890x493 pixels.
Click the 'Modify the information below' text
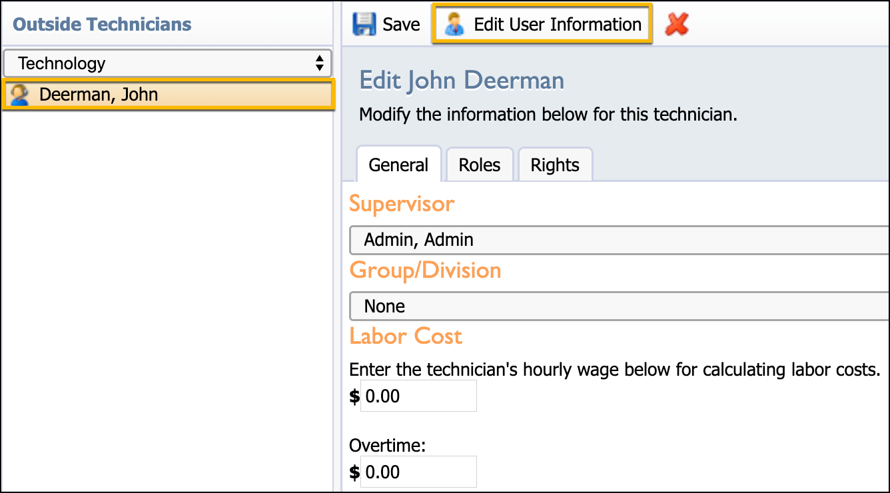pos(548,115)
